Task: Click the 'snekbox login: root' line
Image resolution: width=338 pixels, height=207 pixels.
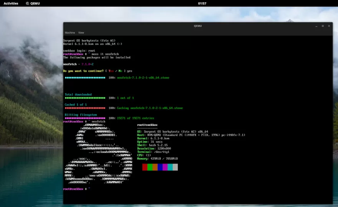Action: [79, 51]
